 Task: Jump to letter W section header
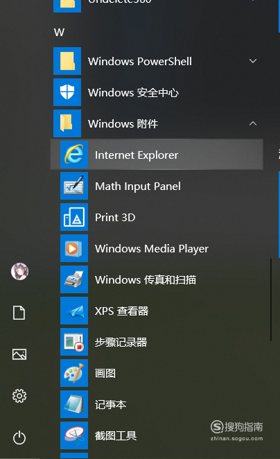point(59,32)
